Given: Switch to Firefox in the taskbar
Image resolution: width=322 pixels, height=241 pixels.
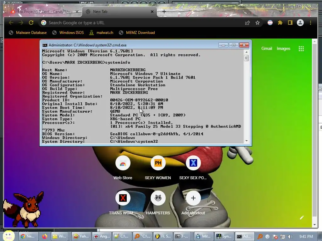Looking at the screenshot, I should [45, 236].
